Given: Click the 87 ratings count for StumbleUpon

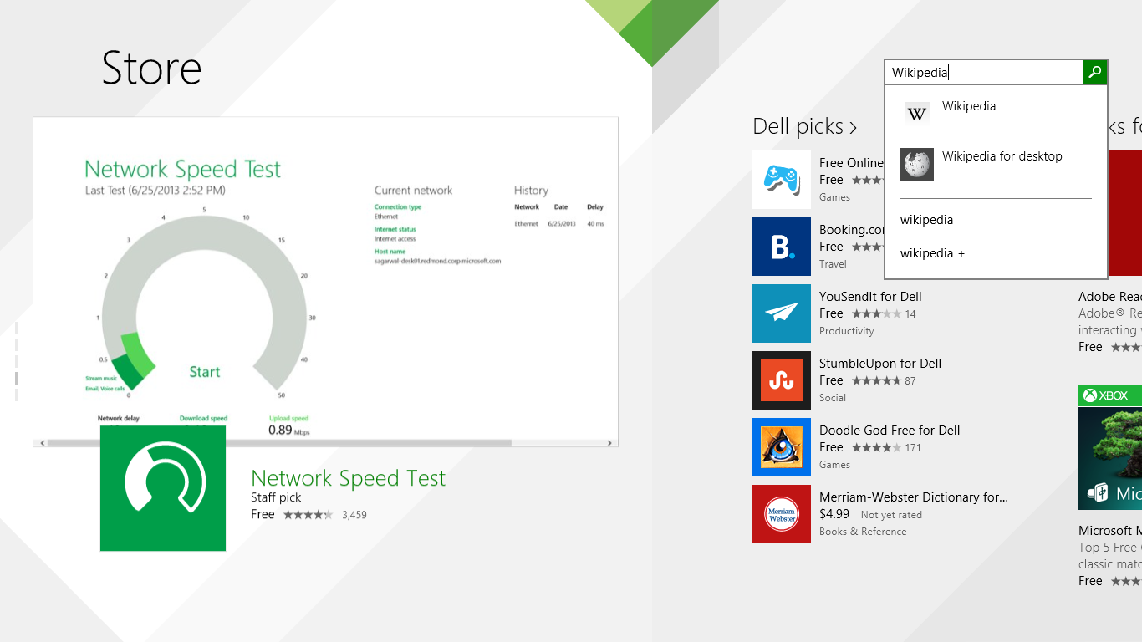Looking at the screenshot, I should point(910,381).
